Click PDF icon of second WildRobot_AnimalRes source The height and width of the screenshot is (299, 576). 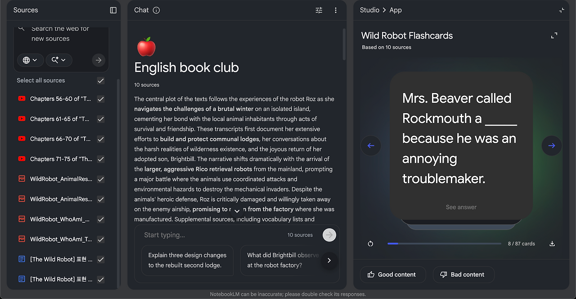[22, 199]
